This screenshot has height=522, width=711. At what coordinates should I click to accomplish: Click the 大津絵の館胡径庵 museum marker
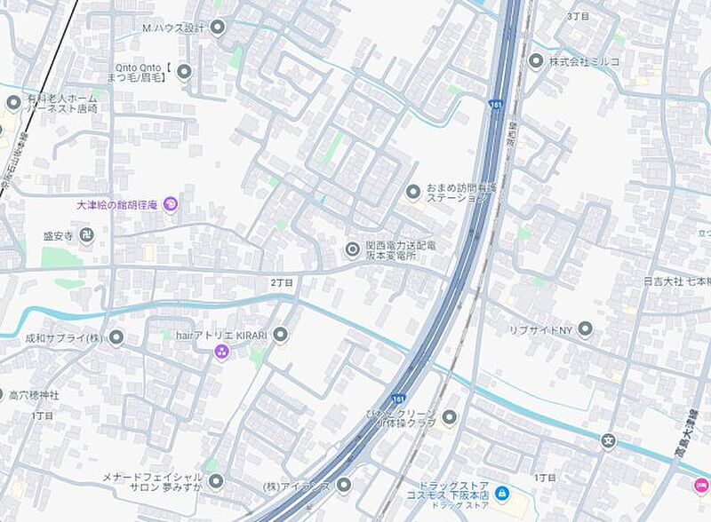tap(171, 205)
